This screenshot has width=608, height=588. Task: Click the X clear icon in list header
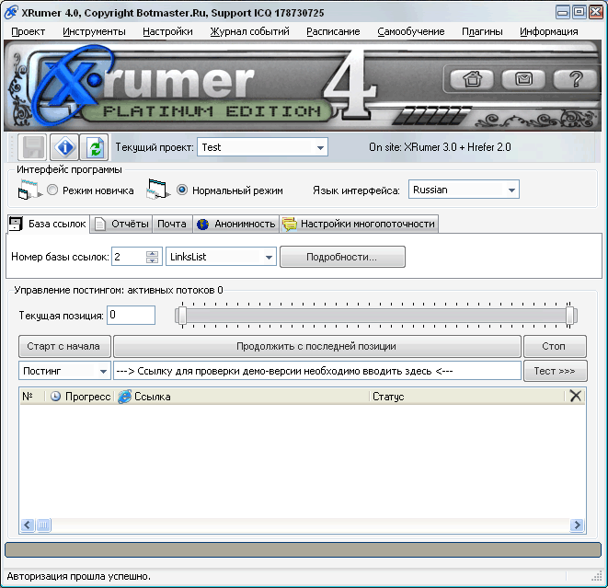pyautogui.click(x=576, y=396)
